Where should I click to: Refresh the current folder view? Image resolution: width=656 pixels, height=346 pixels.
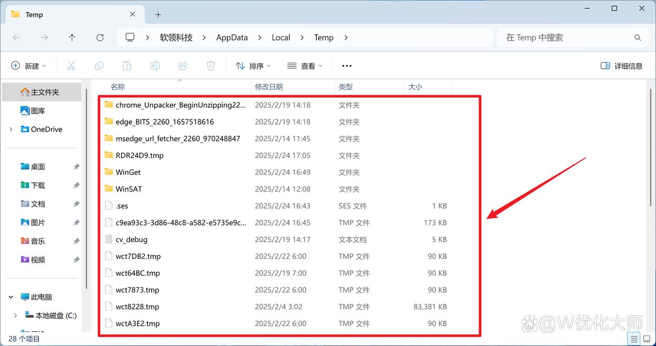[100, 38]
